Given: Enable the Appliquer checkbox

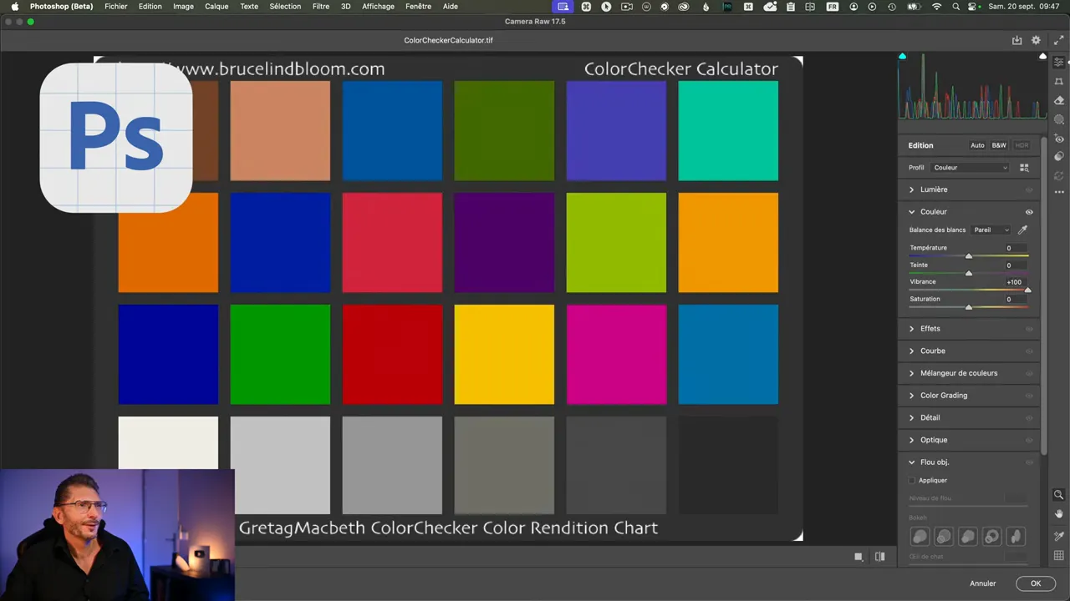Looking at the screenshot, I should click(912, 481).
